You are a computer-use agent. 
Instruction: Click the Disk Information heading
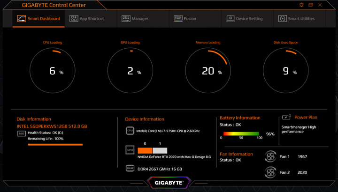pyautogui.click(x=34, y=119)
